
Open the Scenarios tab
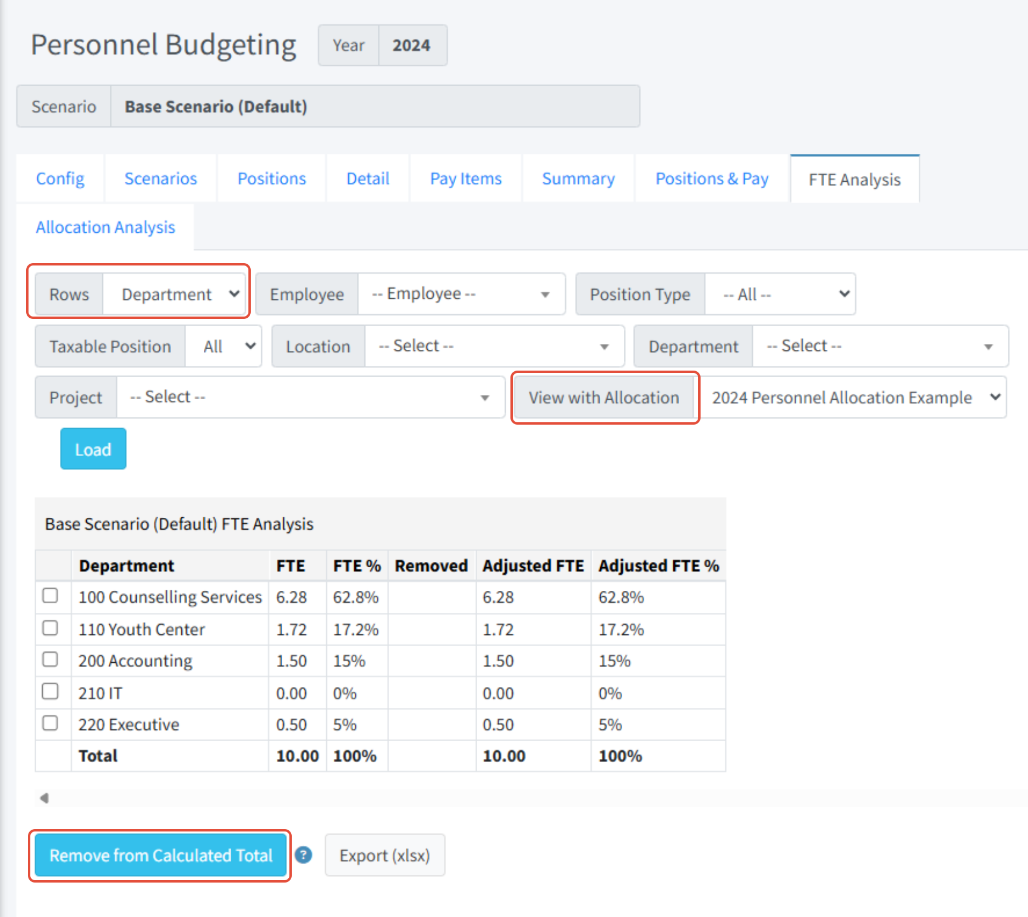click(160, 179)
